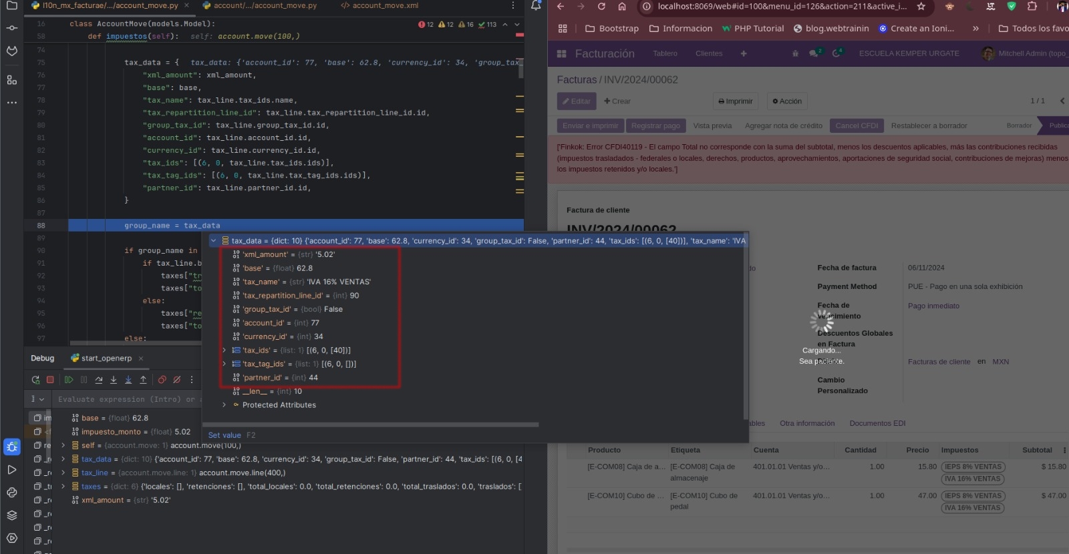Click the popup horizontal scrollbar
1069x554 pixels.
coord(371,424)
